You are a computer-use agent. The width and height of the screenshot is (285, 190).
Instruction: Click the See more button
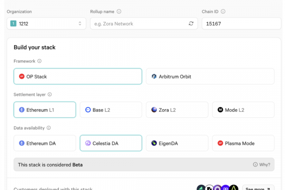pos(258,188)
